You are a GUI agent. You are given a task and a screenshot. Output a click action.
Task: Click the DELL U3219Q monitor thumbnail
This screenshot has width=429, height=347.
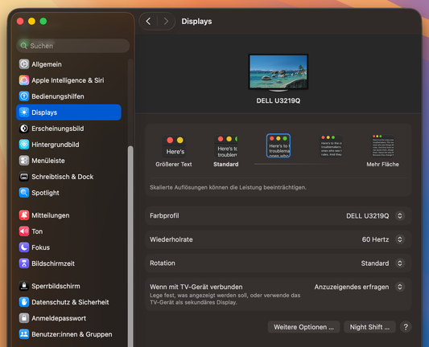click(x=278, y=73)
